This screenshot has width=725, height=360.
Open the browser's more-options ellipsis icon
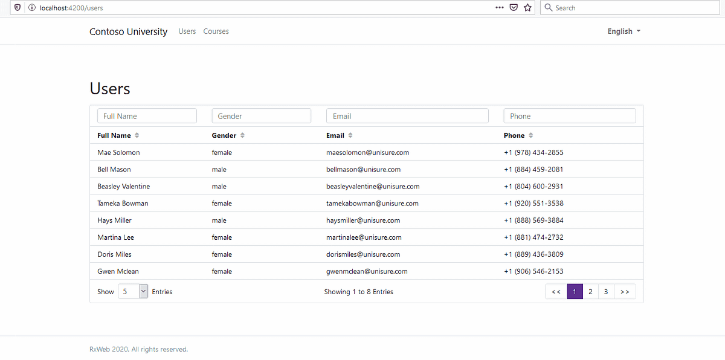(x=499, y=7)
